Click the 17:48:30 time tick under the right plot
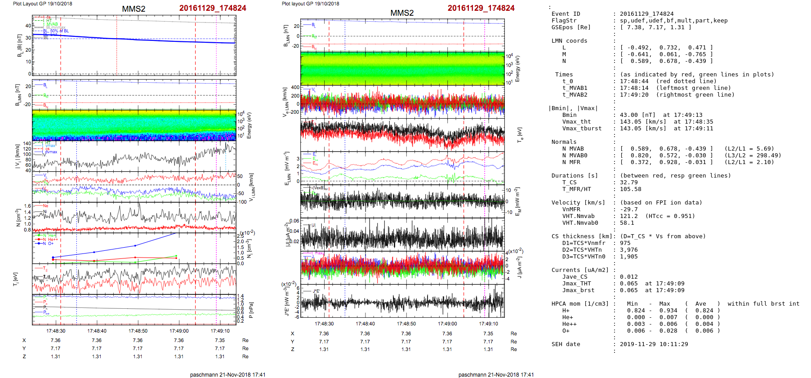 tap(324, 324)
